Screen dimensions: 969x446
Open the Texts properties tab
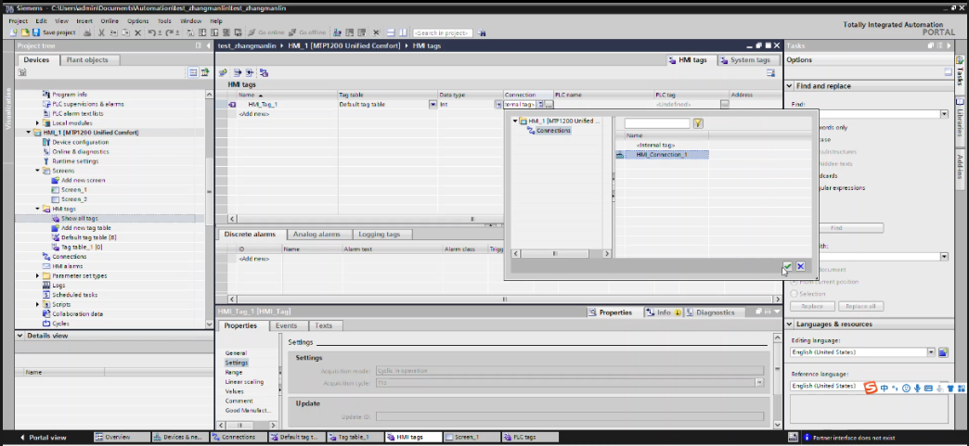pyautogui.click(x=323, y=325)
